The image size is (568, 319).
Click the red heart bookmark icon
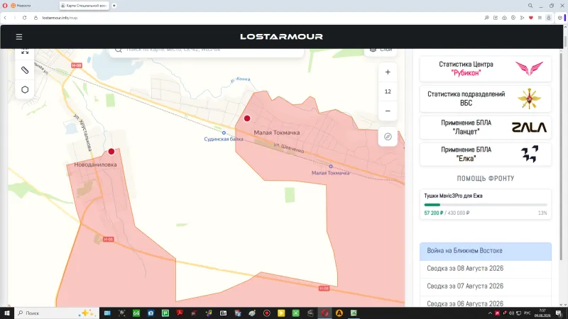tap(531, 18)
